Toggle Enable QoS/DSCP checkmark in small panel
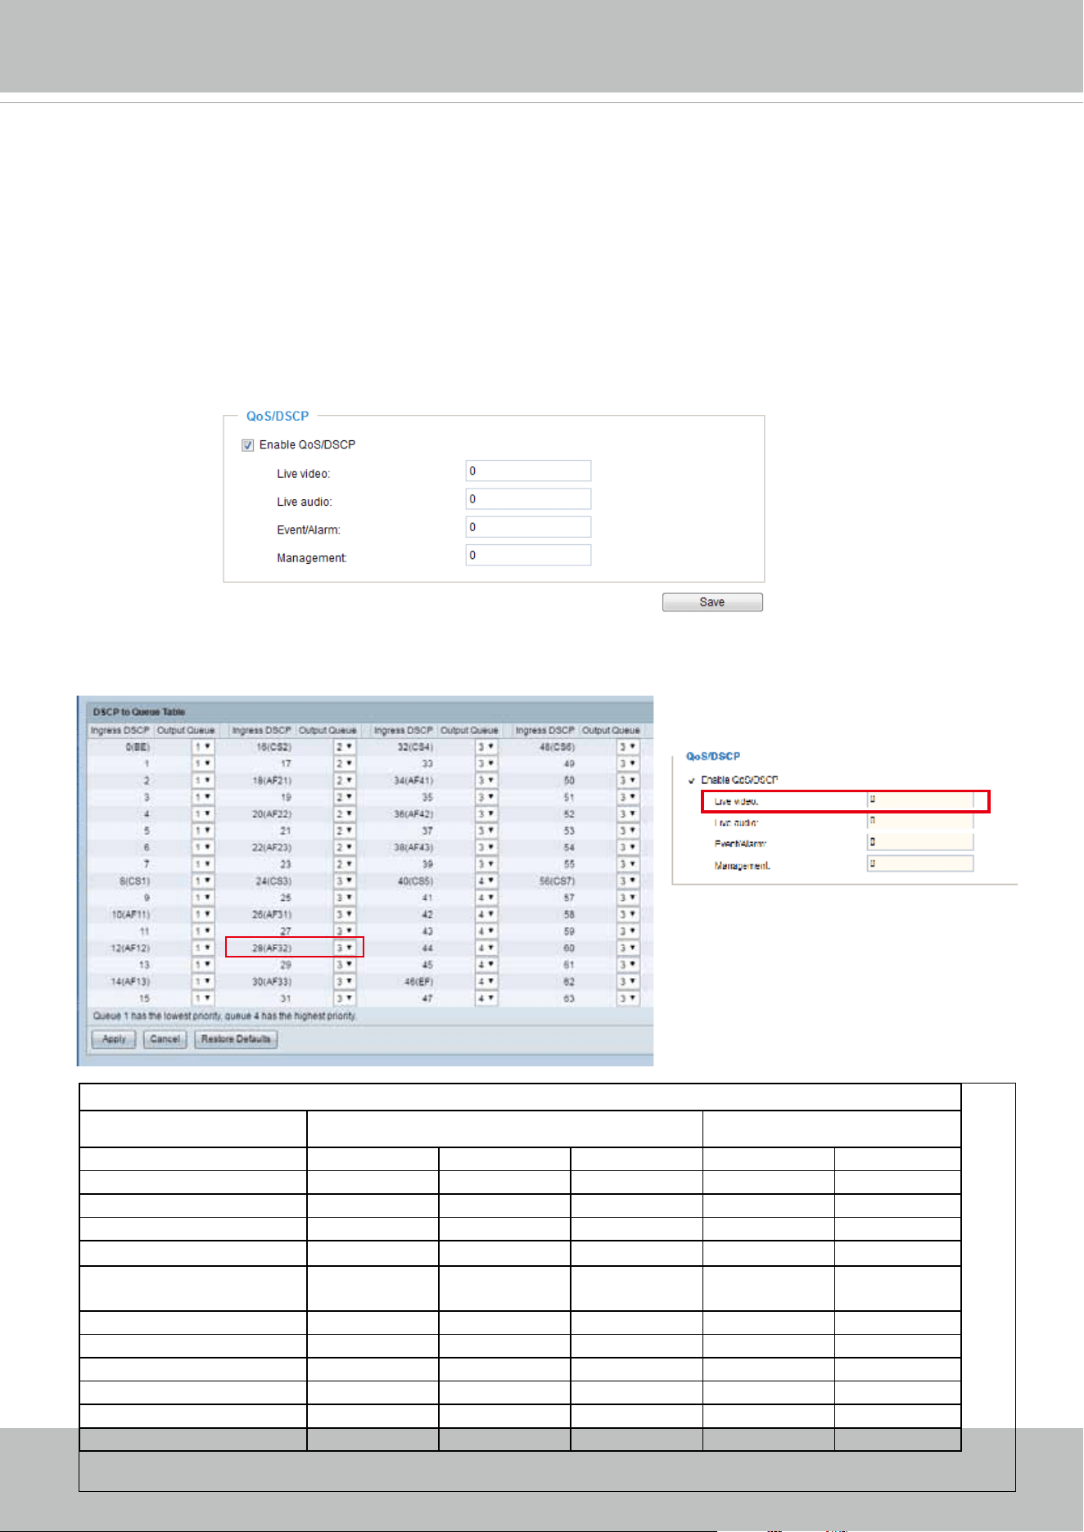 [692, 781]
